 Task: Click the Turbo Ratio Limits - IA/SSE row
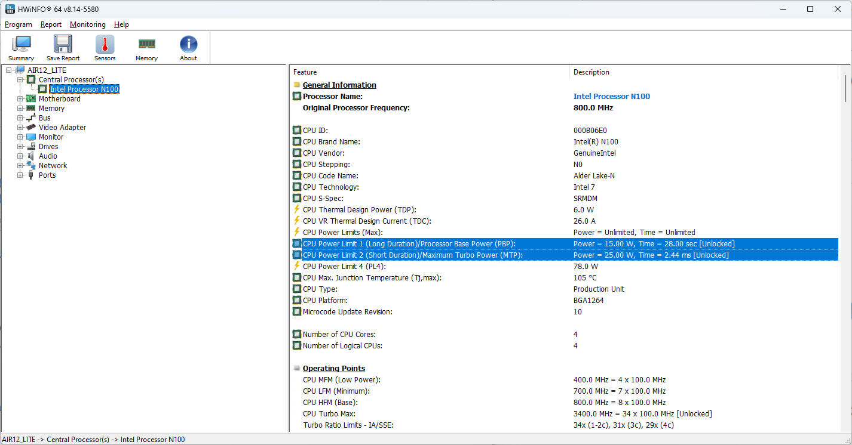click(x=565, y=425)
